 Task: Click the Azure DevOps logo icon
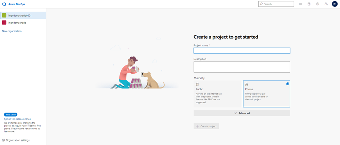tap(4, 4)
